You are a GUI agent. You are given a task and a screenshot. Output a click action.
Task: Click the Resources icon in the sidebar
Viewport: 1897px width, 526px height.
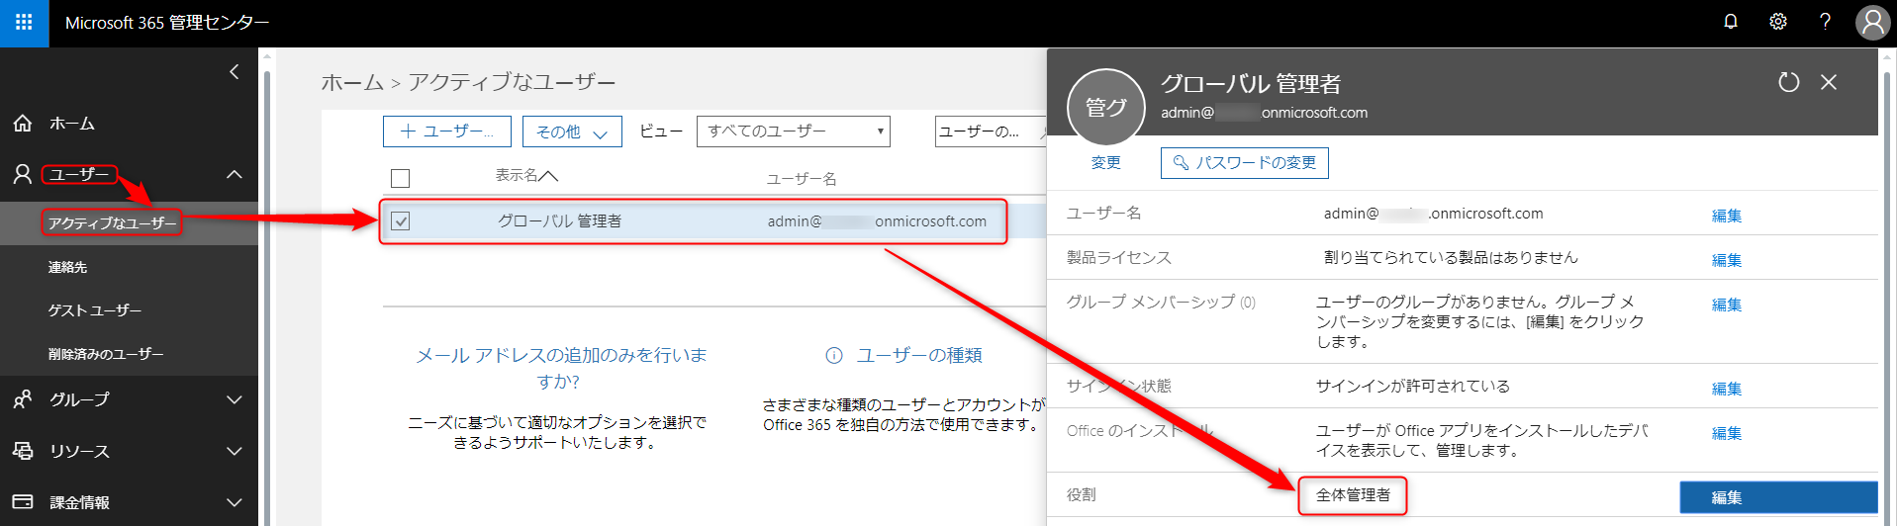click(x=23, y=451)
